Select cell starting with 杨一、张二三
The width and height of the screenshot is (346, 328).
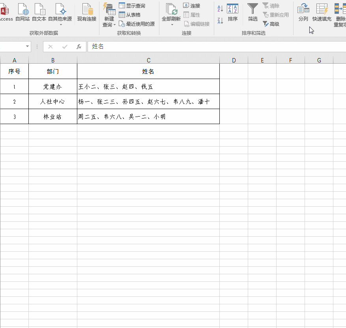(148, 102)
